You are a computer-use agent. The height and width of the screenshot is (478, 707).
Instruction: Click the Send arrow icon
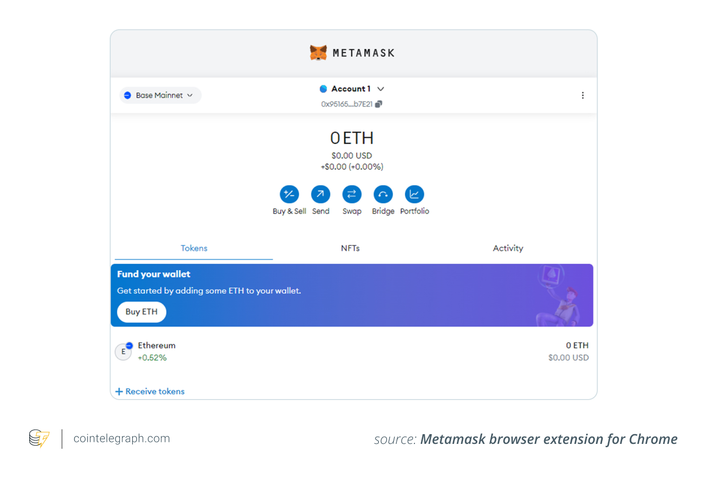pos(321,194)
